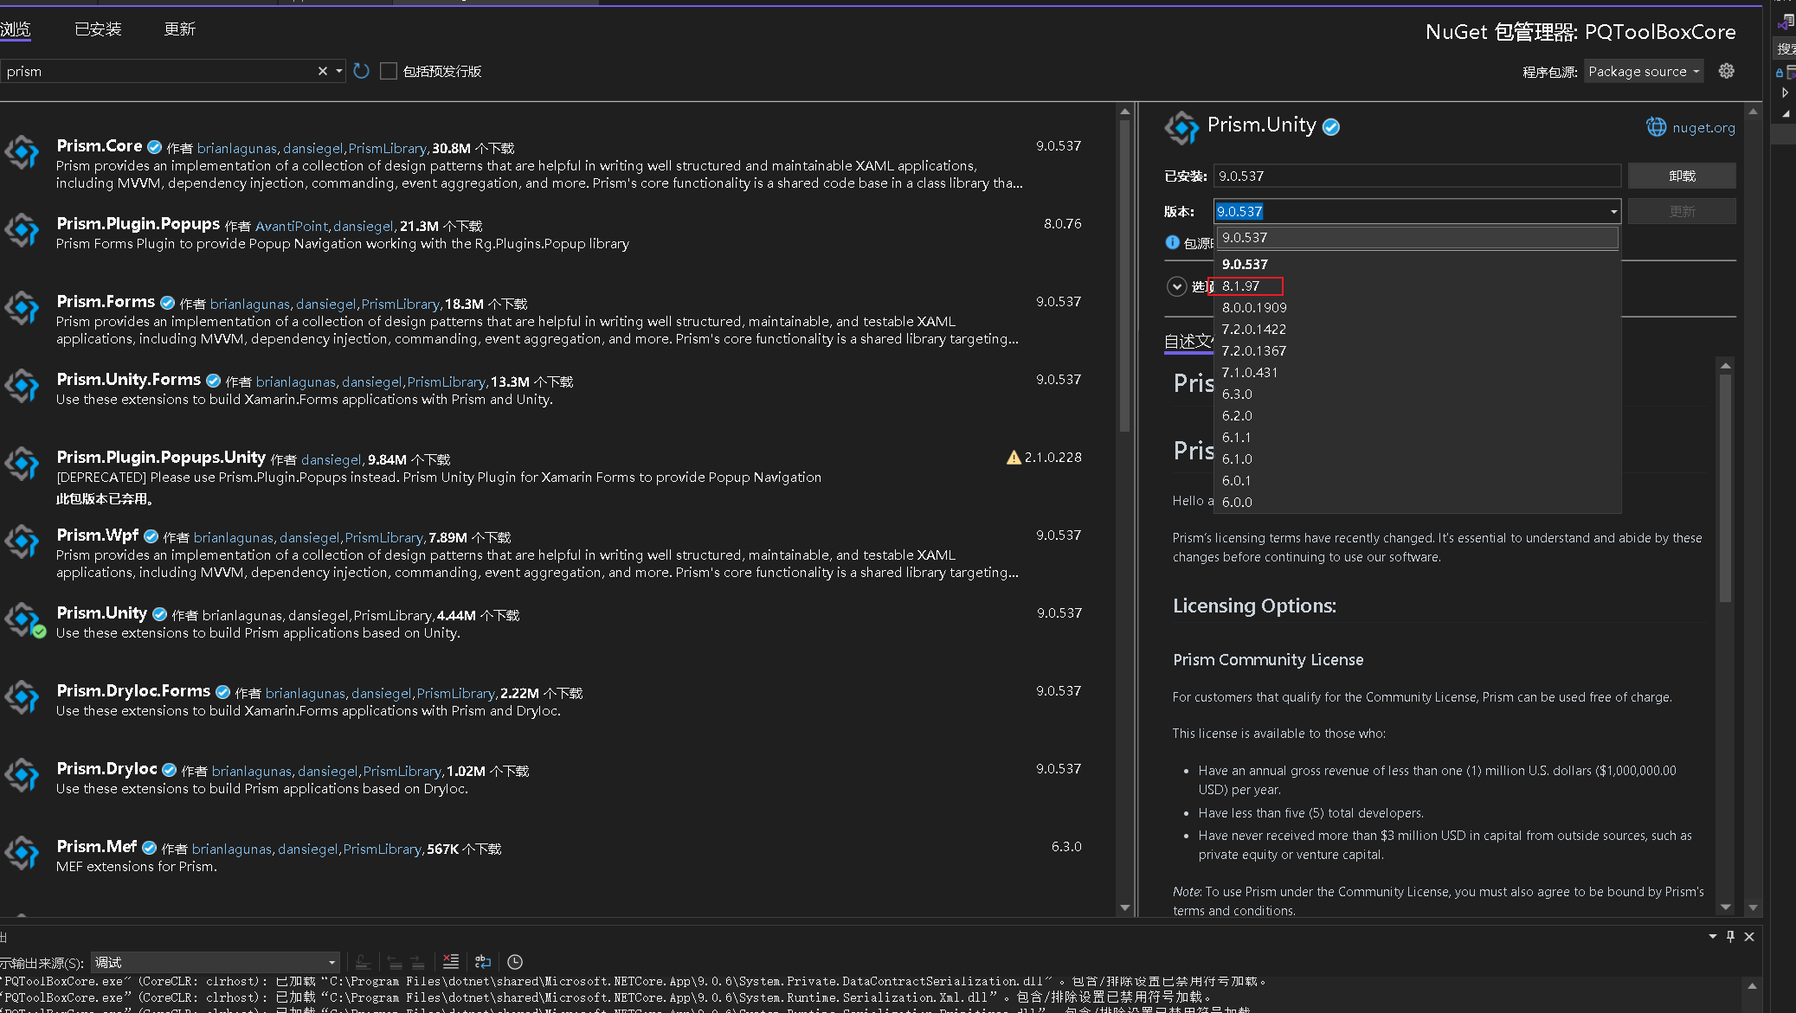1796x1013 pixels.
Task: Expand the options section chevron
Action: [1176, 286]
